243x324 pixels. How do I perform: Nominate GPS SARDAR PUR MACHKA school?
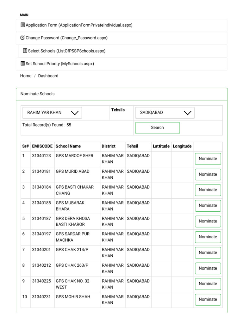pos(208,237)
